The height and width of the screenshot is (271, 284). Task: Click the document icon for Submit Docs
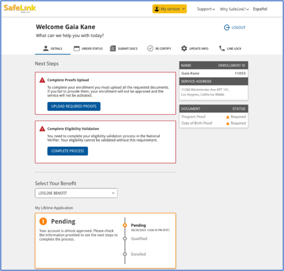tap(113, 49)
